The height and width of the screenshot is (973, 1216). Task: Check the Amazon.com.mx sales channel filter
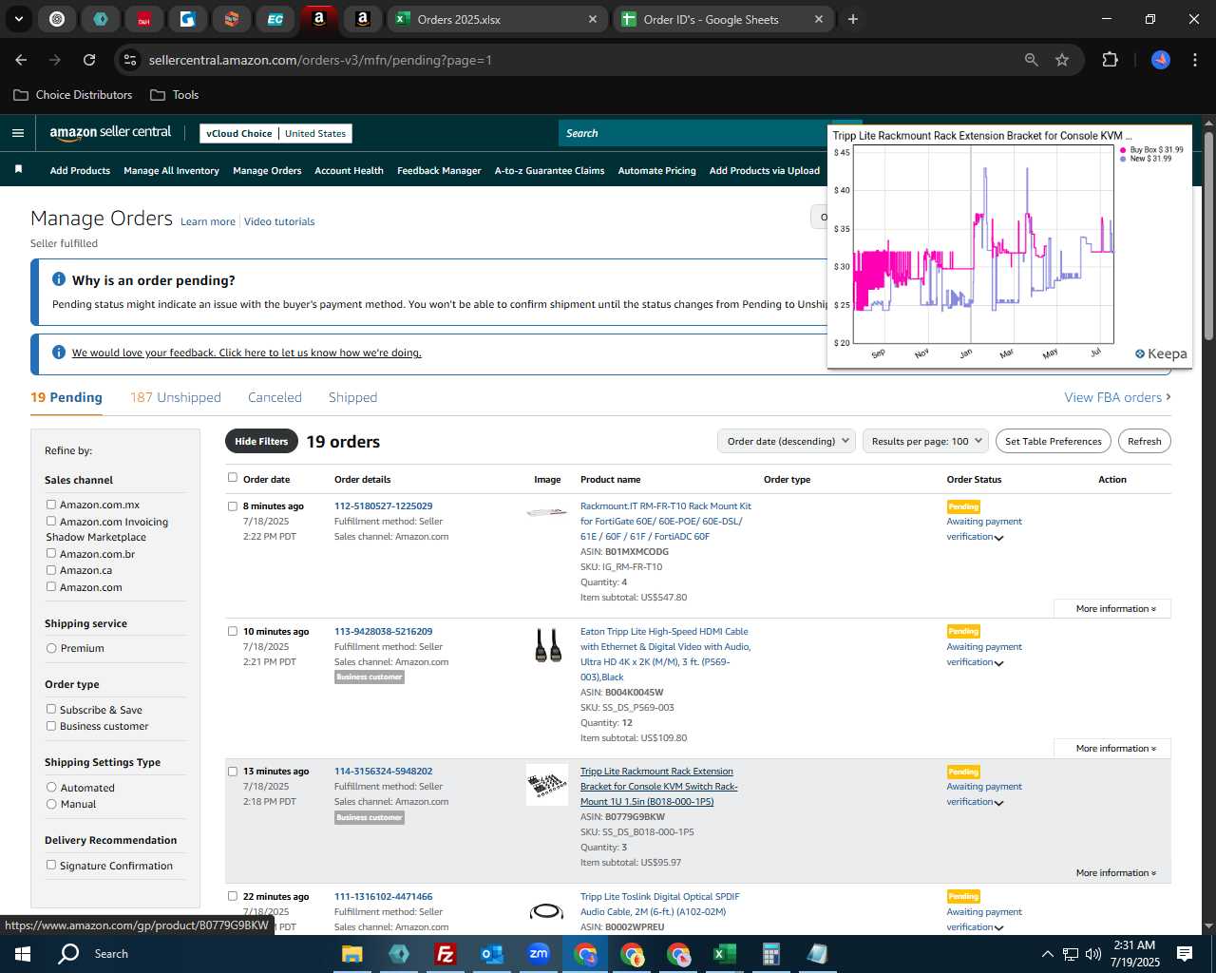click(x=51, y=505)
